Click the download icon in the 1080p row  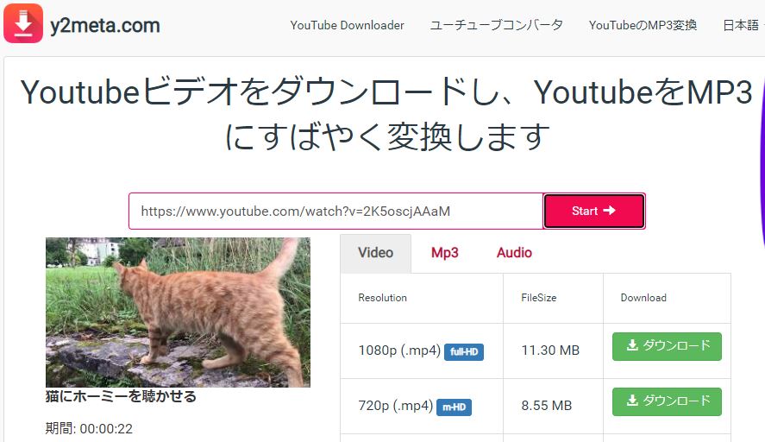pos(632,345)
